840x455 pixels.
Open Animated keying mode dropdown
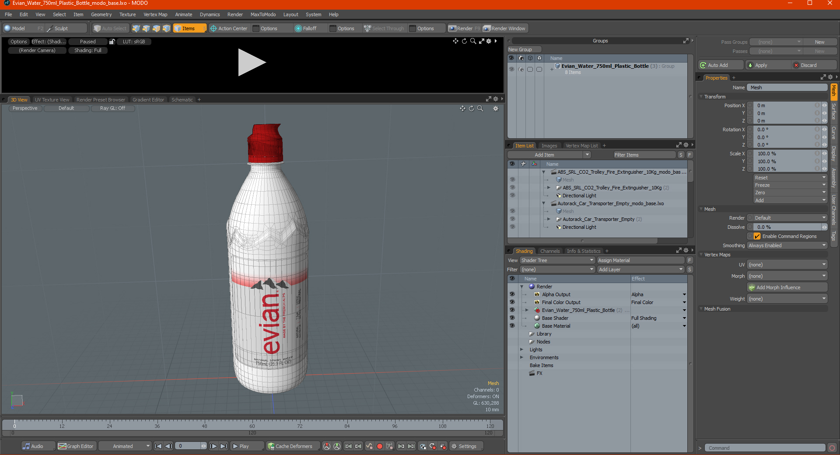pos(125,446)
